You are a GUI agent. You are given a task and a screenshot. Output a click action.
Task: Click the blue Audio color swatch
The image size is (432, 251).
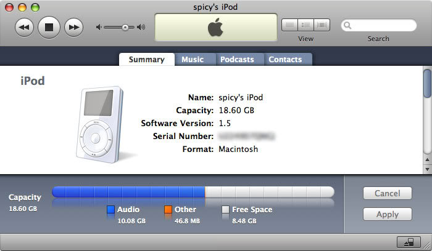click(110, 210)
